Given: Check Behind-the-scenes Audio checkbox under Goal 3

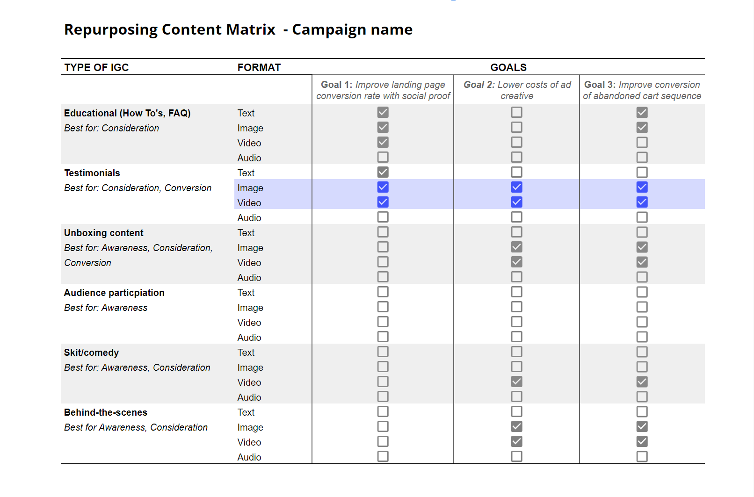Looking at the screenshot, I should [x=642, y=456].
